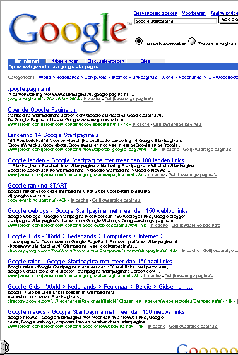The height and width of the screenshot is (355, 238).
Task: Open 'In cache' for the directory.google.com Linkpagina's result
Action: tap(191, 251)
